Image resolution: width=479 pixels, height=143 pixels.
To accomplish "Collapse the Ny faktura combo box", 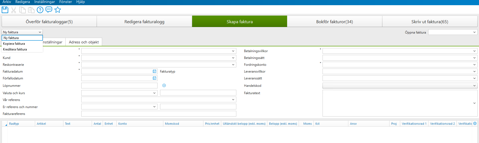I will tap(40, 32).
